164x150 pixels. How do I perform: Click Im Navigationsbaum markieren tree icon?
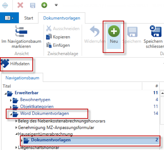pyautogui.click(x=21, y=31)
